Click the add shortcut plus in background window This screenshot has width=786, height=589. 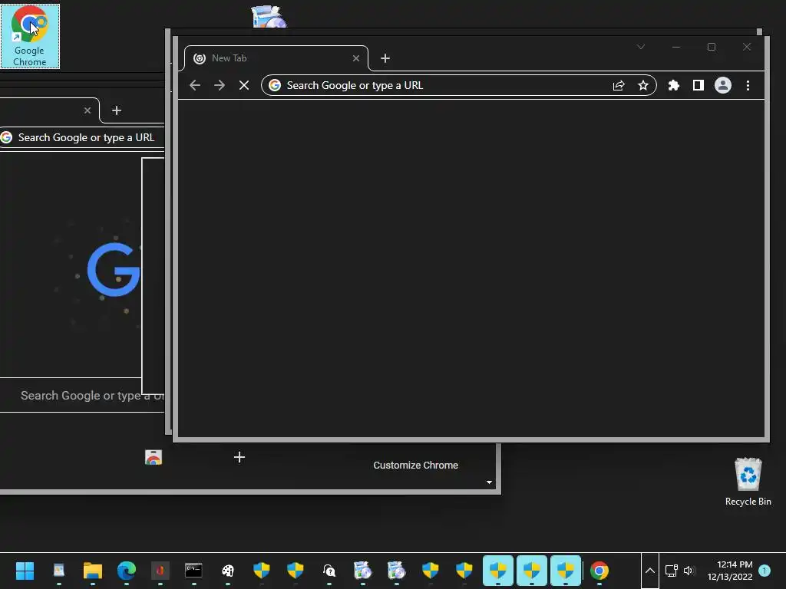(x=239, y=457)
